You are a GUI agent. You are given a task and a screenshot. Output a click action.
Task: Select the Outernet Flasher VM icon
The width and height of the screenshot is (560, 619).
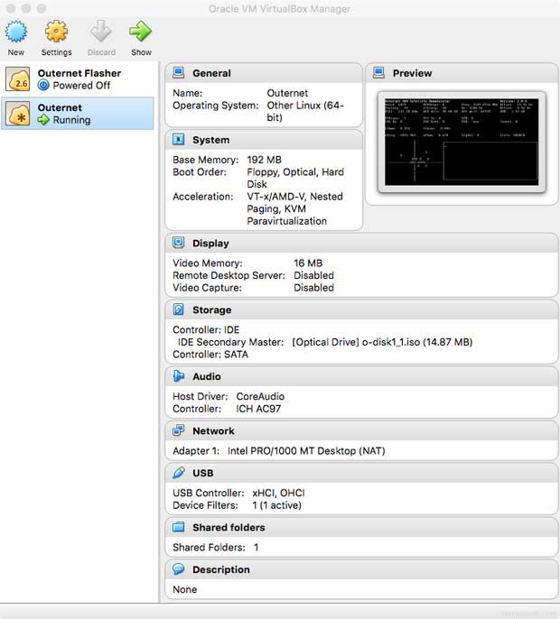[x=18, y=79]
